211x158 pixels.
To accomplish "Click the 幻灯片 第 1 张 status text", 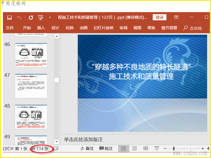I will (15, 149).
